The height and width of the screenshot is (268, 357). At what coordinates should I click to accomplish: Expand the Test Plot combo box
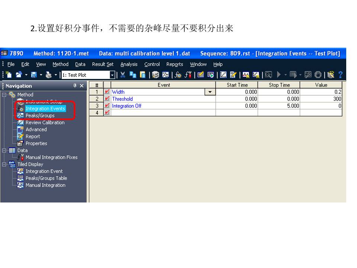(x=112, y=75)
